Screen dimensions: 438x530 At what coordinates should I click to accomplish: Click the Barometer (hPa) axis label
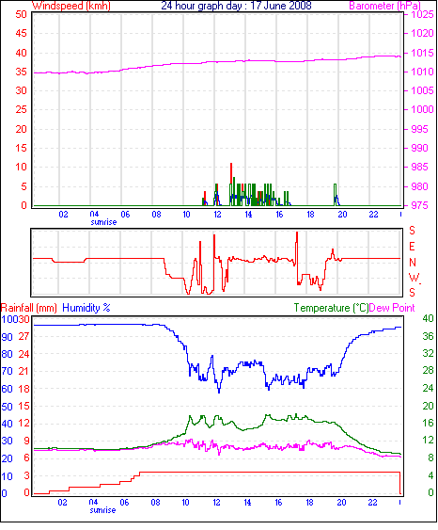click(x=384, y=6)
